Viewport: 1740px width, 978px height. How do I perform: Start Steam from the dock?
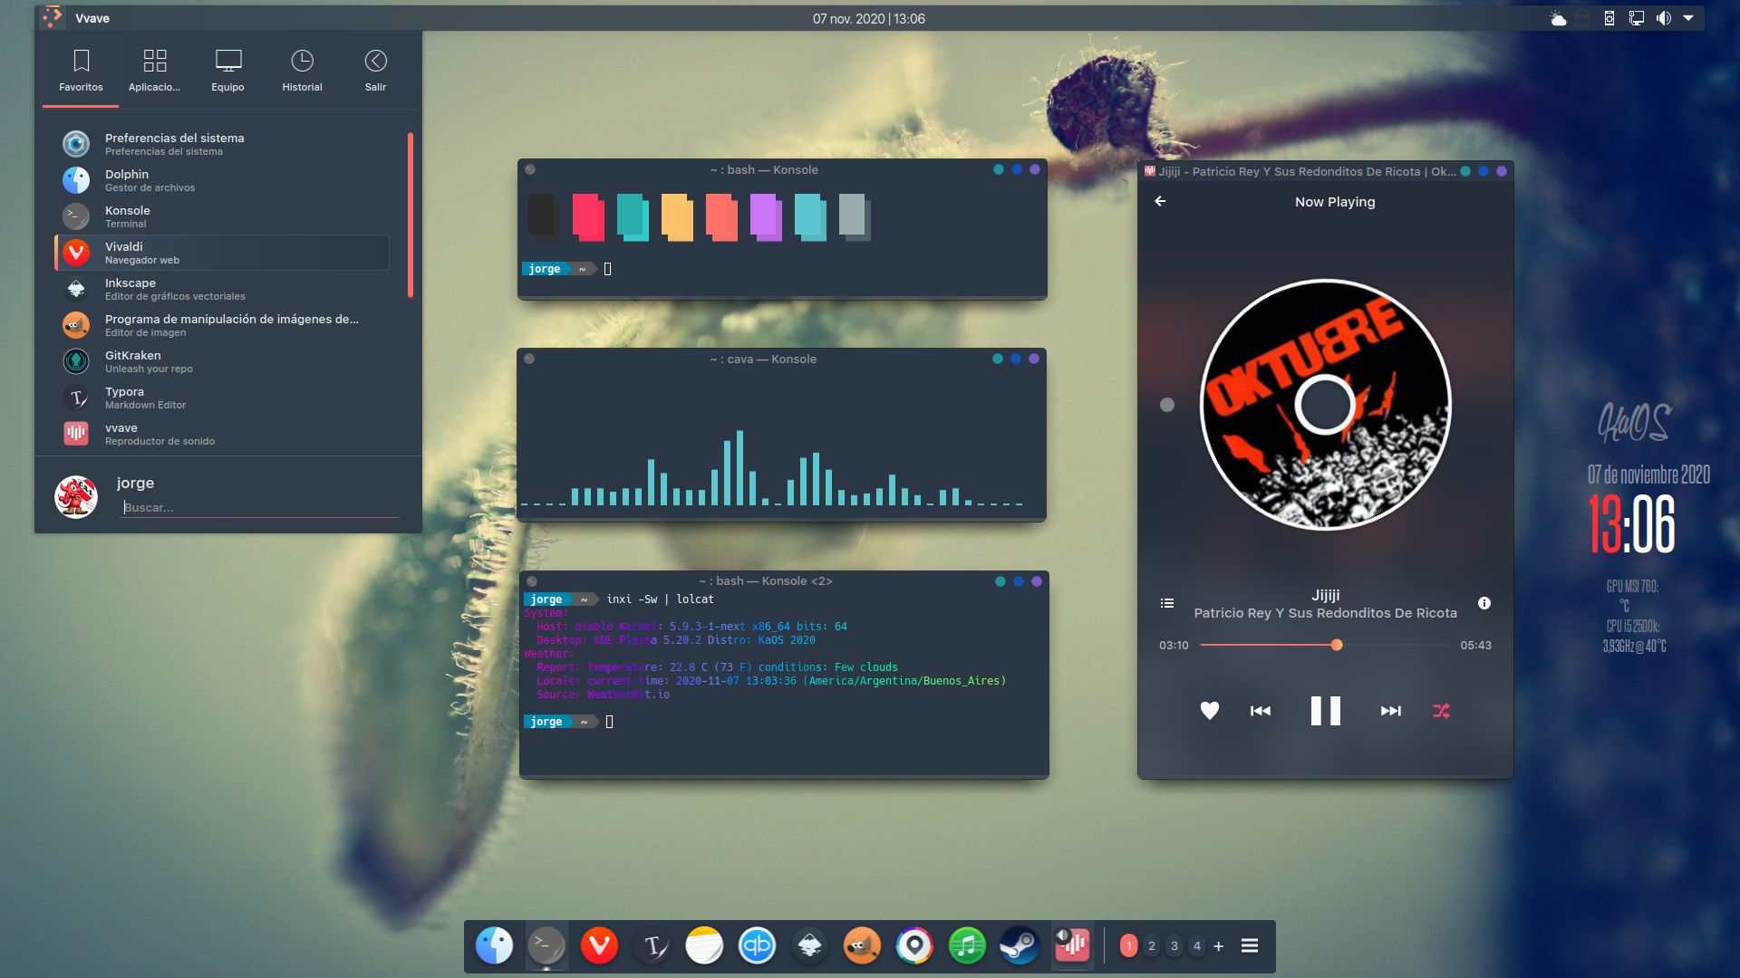coord(1019,944)
